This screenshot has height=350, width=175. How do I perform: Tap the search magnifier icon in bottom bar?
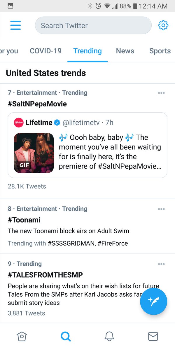pos(66,336)
